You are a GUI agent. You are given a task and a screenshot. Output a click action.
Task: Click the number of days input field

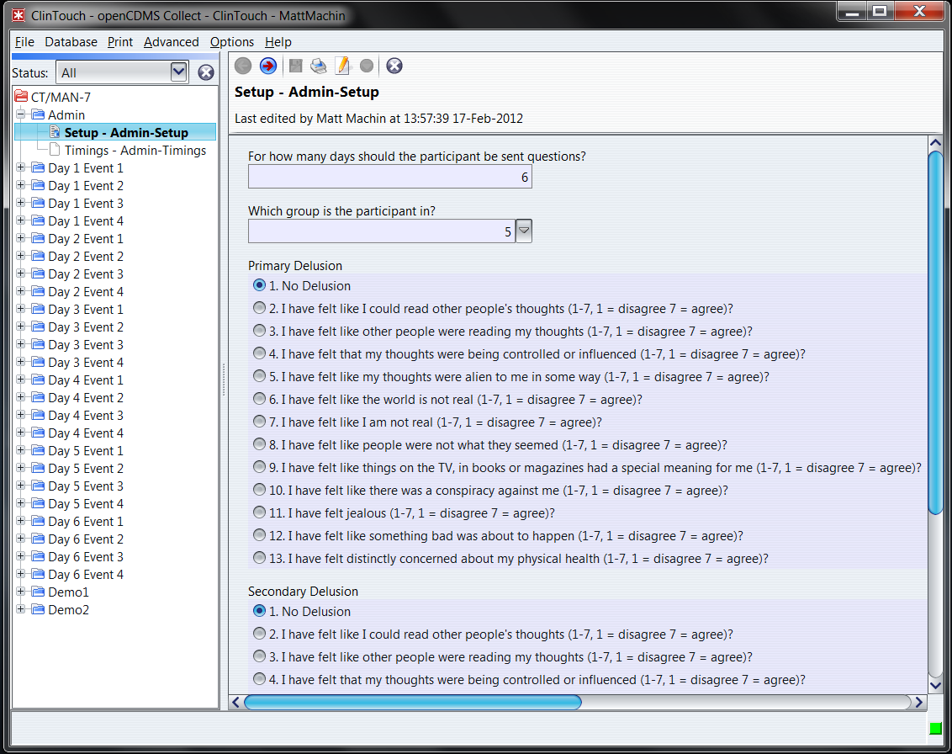click(x=389, y=178)
